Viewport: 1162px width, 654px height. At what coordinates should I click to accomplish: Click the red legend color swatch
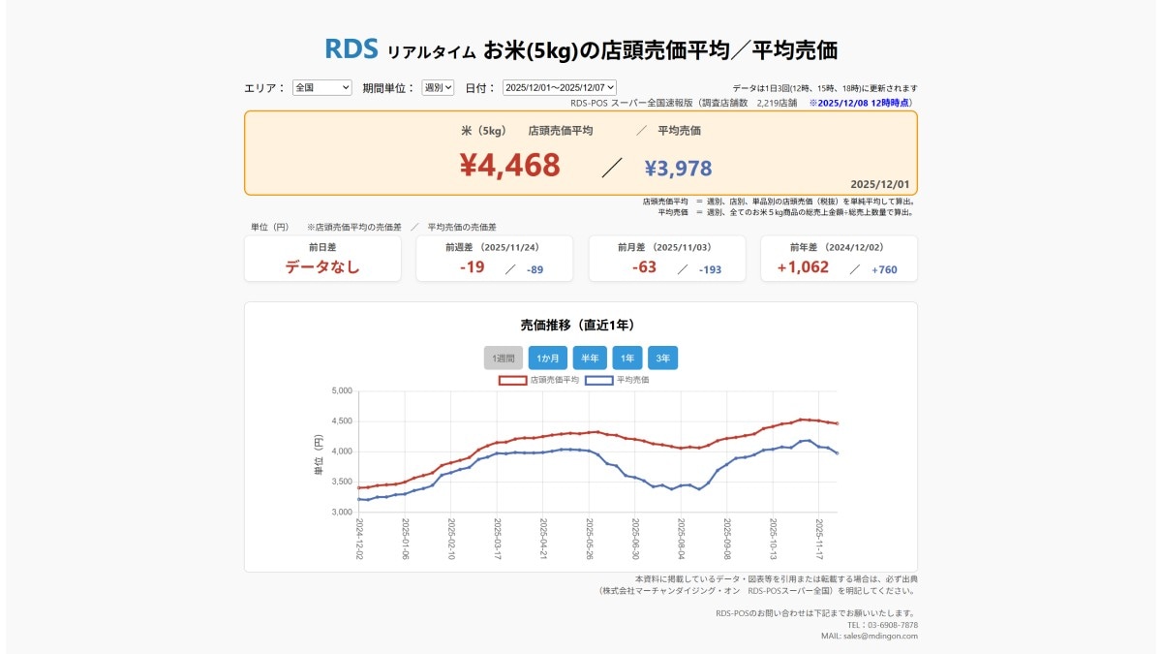tap(513, 379)
